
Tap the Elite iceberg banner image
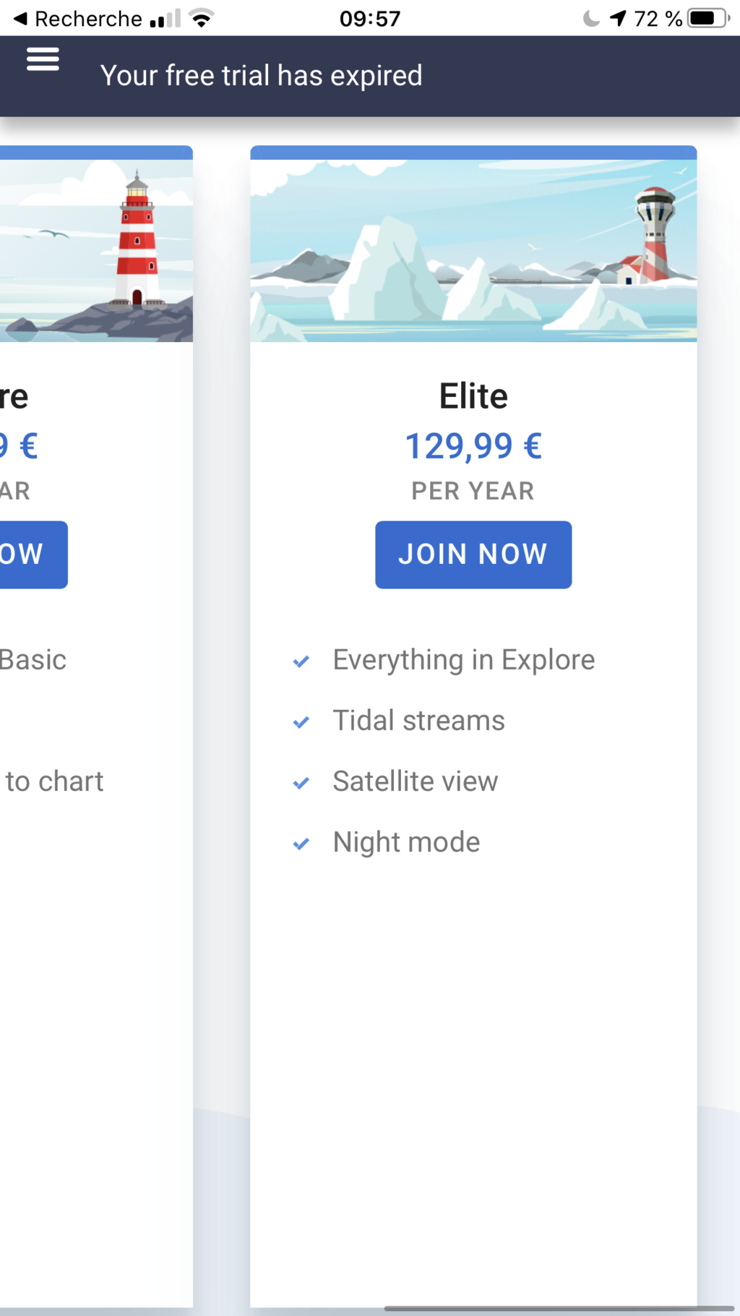click(x=473, y=250)
